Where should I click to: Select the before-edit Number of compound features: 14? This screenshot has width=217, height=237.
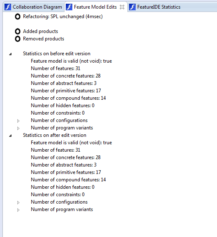pos(68,98)
